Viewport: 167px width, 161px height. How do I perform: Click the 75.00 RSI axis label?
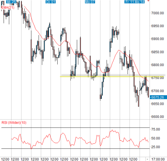[155, 129]
